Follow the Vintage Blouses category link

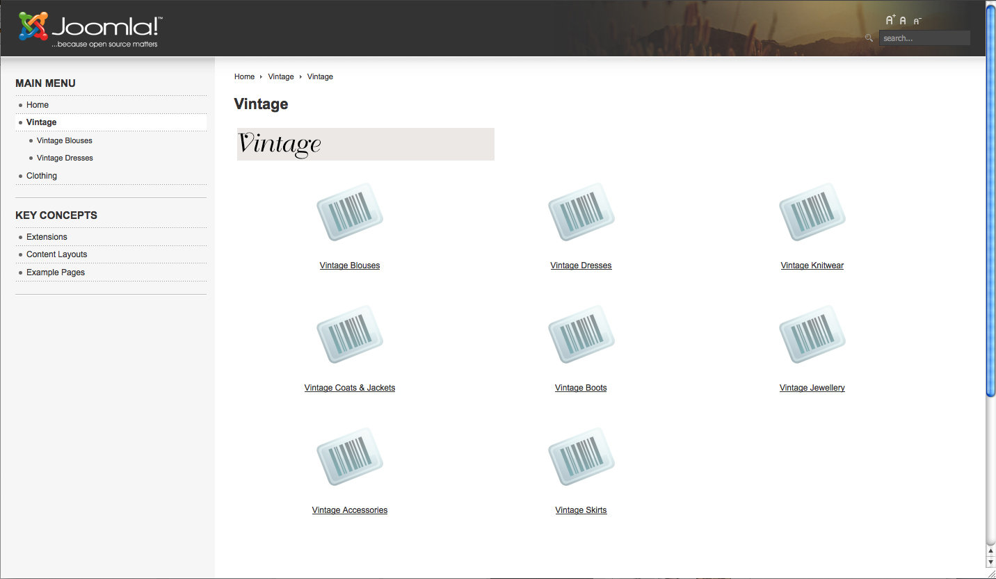click(x=350, y=266)
